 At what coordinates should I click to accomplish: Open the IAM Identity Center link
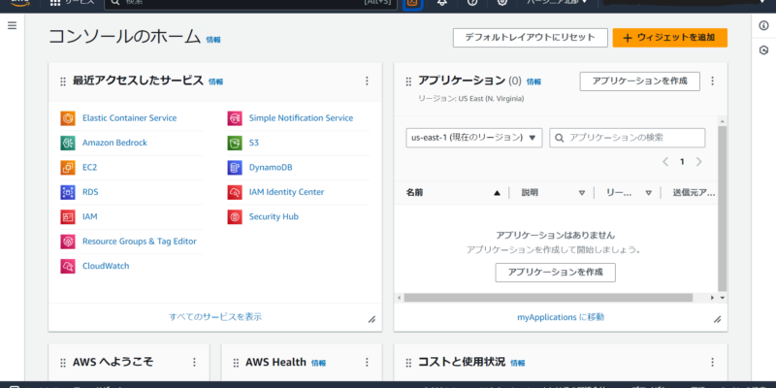(286, 192)
